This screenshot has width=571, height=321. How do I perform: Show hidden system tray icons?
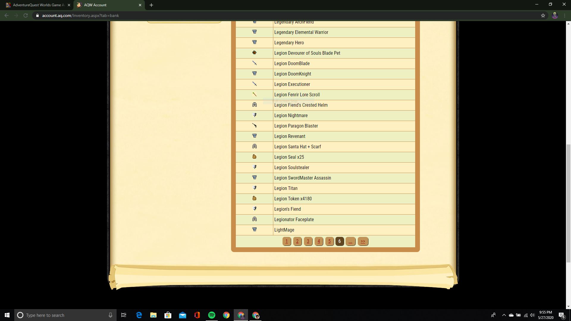[x=504, y=315]
